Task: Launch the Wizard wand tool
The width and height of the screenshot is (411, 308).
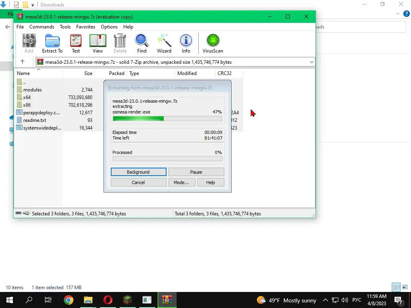Action: [x=164, y=43]
